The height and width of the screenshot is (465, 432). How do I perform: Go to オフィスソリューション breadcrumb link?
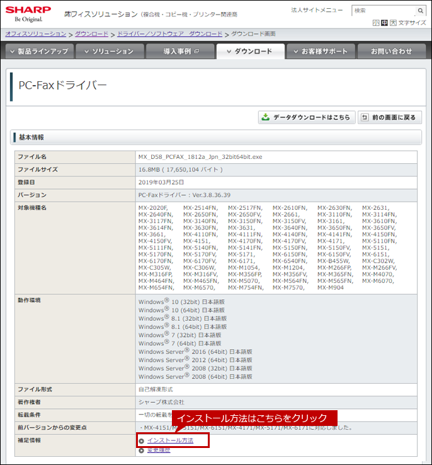(35, 34)
